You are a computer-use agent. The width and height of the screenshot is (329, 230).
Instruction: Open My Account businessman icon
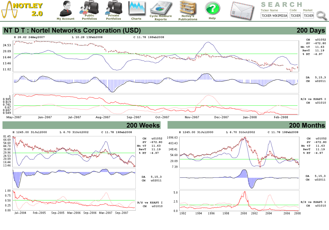65,8
